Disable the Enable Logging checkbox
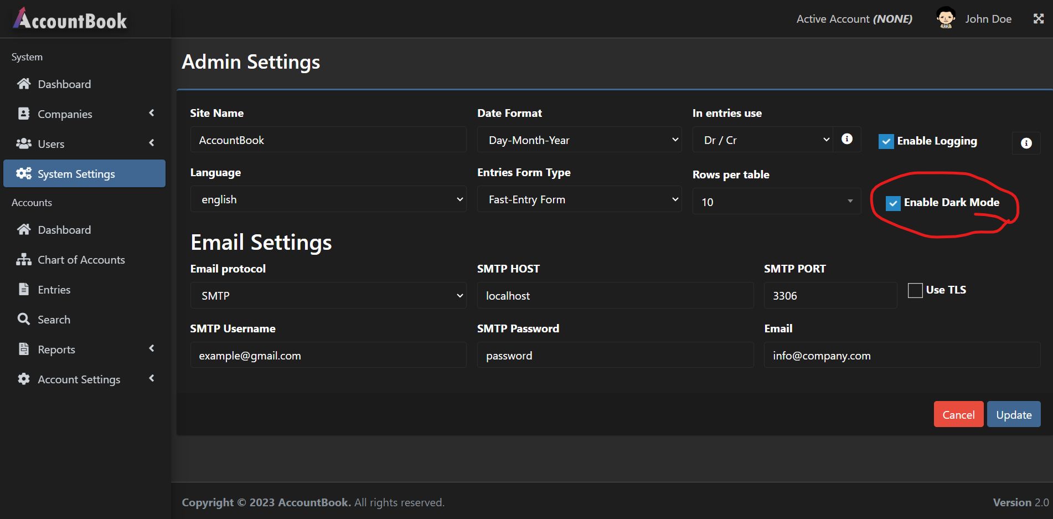 click(x=886, y=141)
